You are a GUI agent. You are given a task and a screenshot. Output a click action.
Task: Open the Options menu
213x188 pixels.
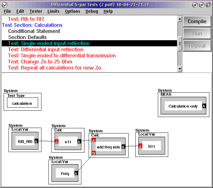tap(73, 11)
